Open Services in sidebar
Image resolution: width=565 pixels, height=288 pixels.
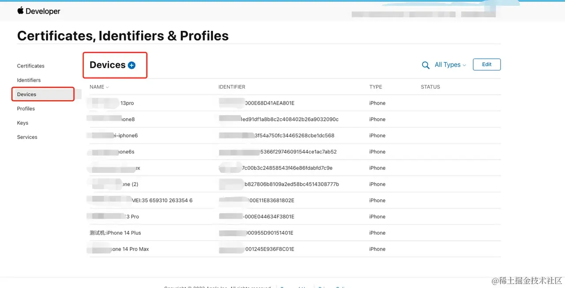tap(27, 137)
